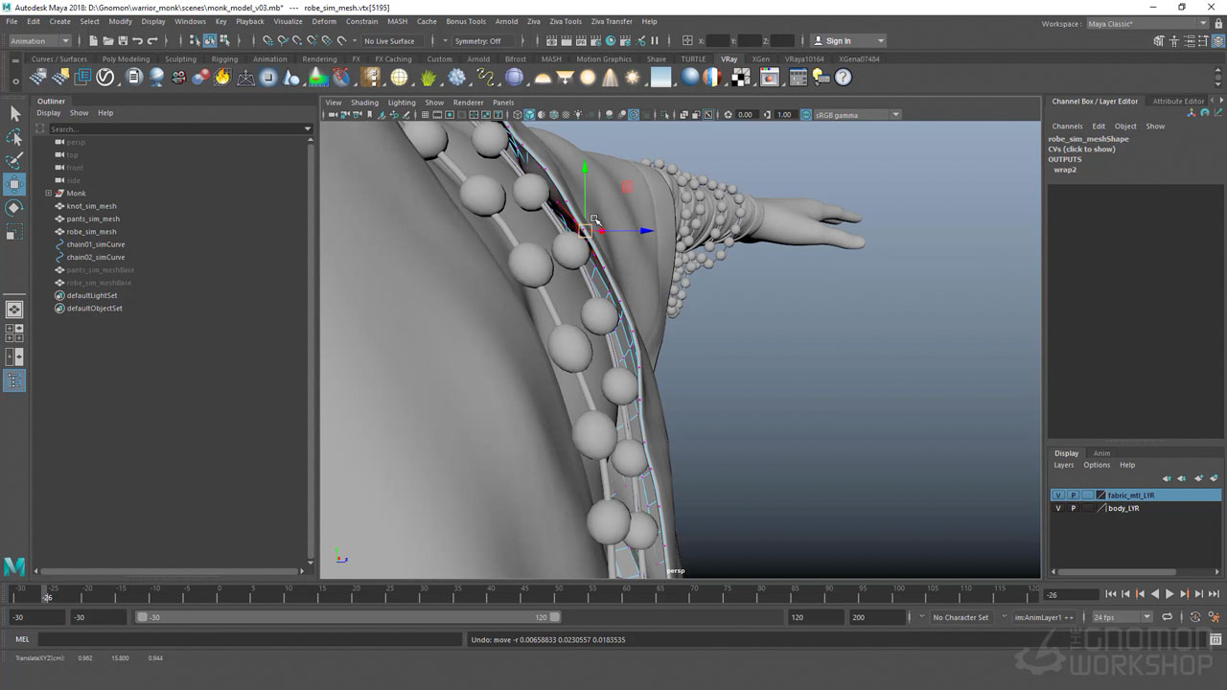Open the Ziva Tools menu
Viewport: 1227px width, 690px height.
point(566,21)
